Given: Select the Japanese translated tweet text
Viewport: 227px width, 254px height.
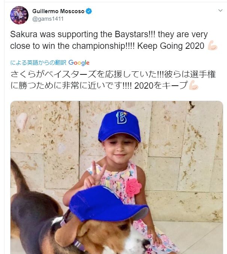Looking at the screenshot, I should pos(113,80).
